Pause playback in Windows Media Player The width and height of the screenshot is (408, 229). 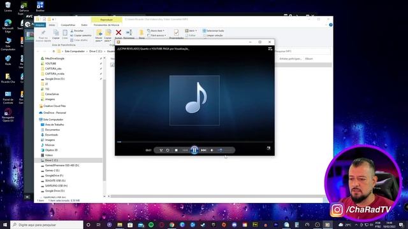click(x=194, y=150)
